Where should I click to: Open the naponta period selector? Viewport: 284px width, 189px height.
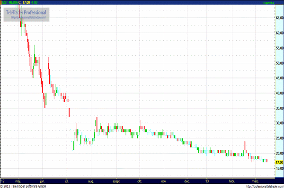(x=269, y=2)
